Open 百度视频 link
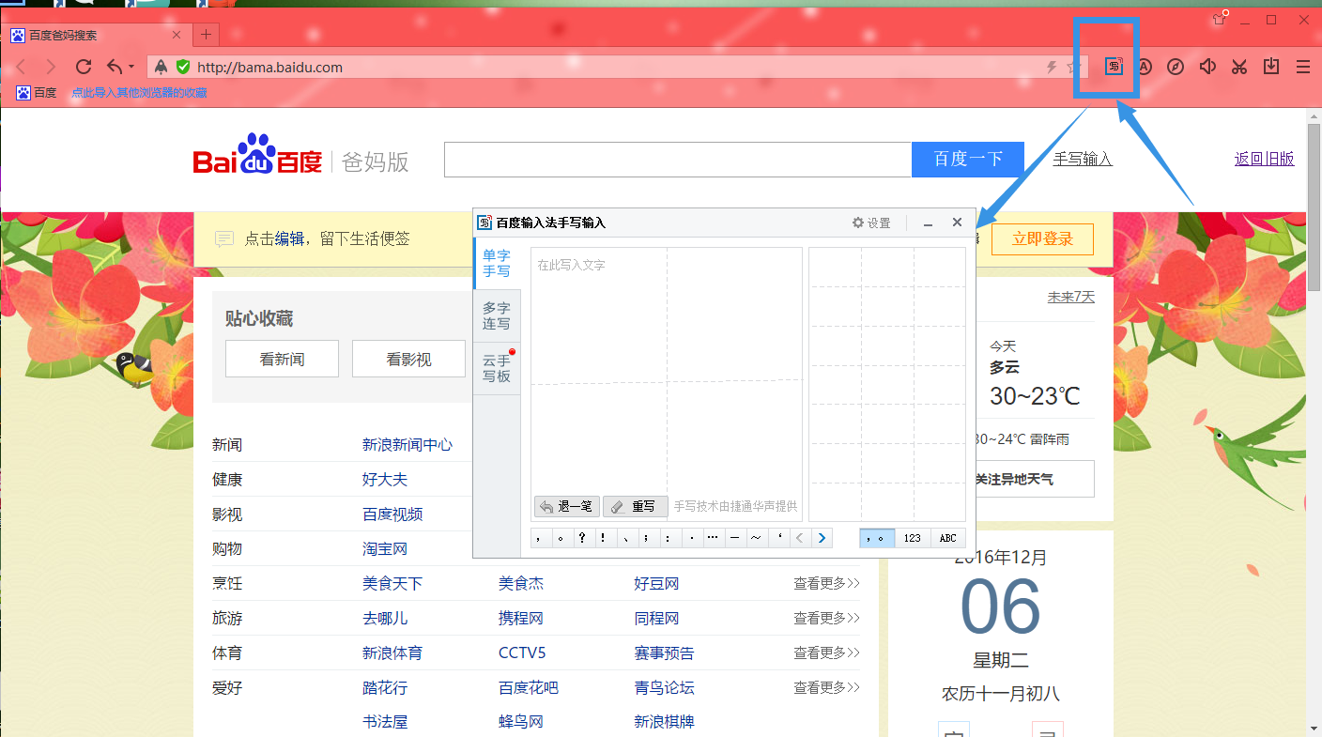Image resolution: width=1322 pixels, height=737 pixels. click(x=392, y=514)
